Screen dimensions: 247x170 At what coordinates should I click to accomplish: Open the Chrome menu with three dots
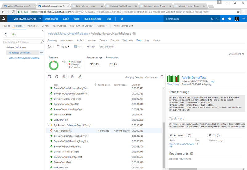pos(244,12)
